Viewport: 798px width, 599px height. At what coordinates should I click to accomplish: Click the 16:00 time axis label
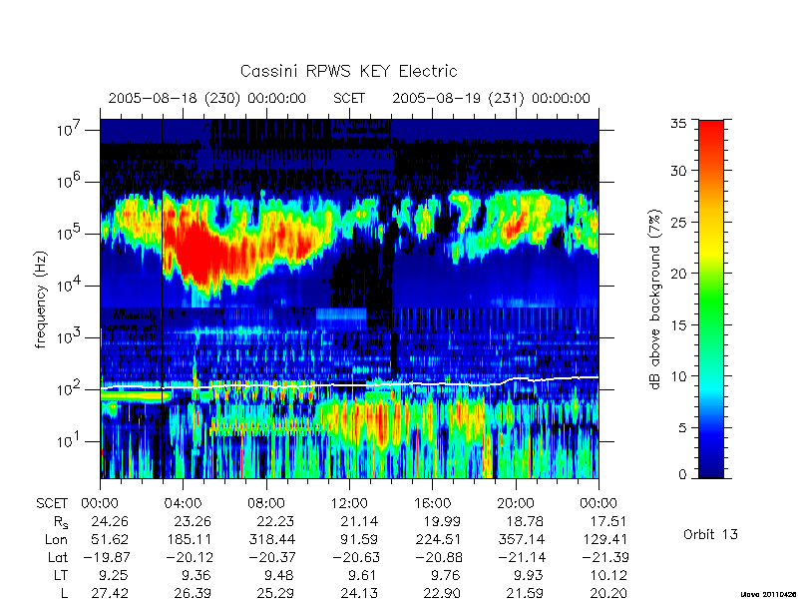432,503
